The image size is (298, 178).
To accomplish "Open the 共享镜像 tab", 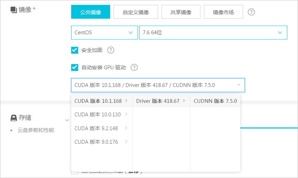I will click(181, 12).
